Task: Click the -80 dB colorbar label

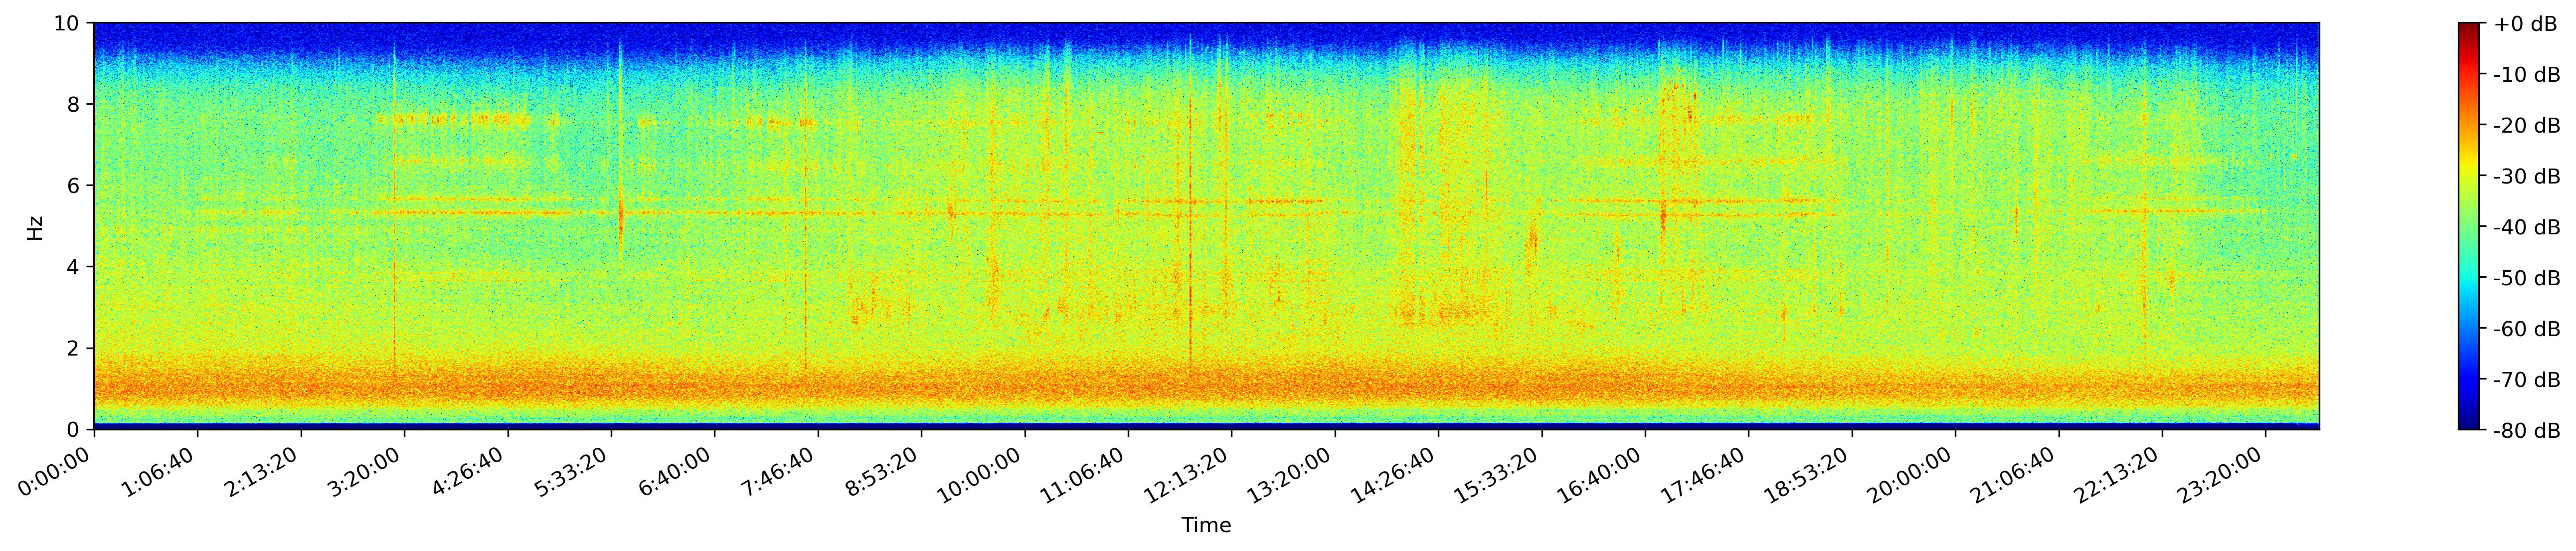Action: tap(2526, 431)
